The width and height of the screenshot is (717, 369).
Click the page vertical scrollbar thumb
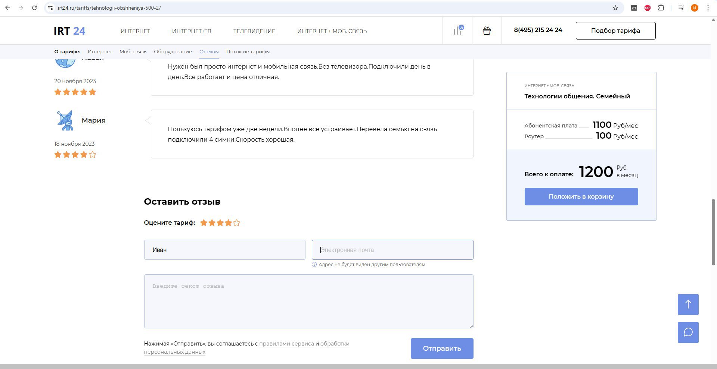pyautogui.click(x=713, y=232)
